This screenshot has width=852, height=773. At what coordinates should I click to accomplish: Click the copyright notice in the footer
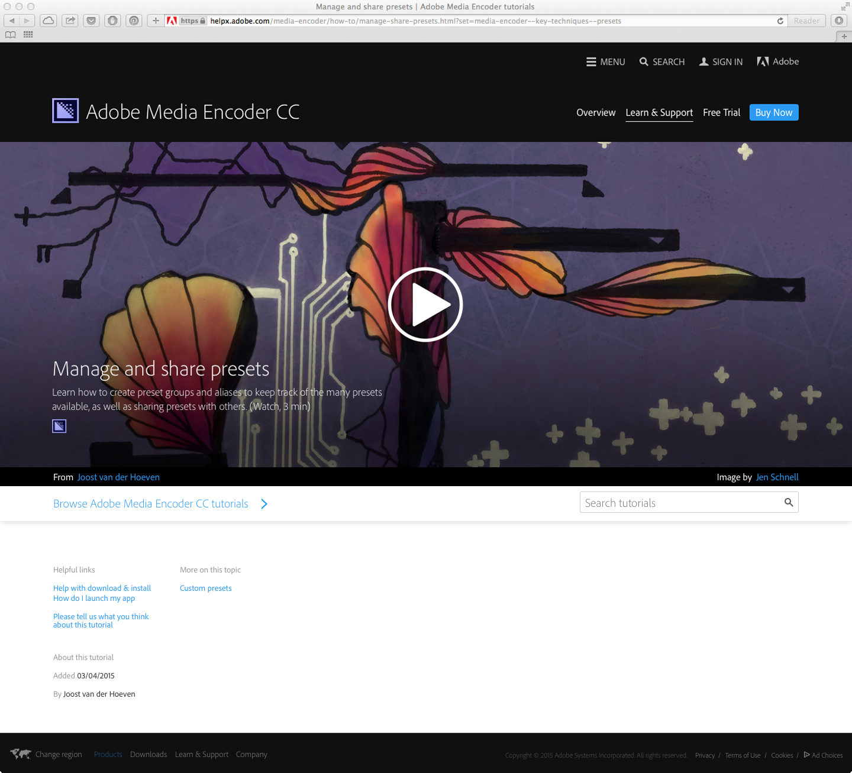coord(596,755)
